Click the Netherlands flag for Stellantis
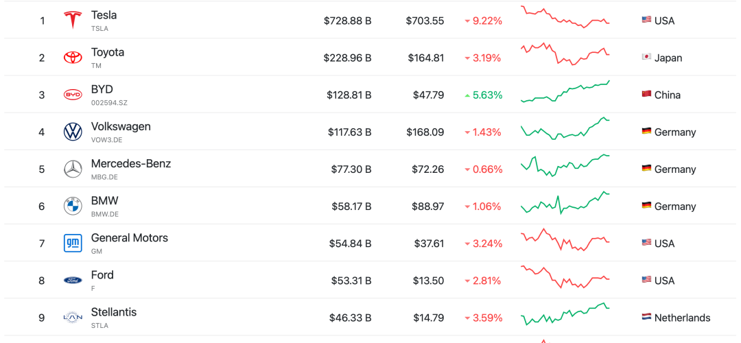Viewport: 741px width, 343px height. [646, 318]
